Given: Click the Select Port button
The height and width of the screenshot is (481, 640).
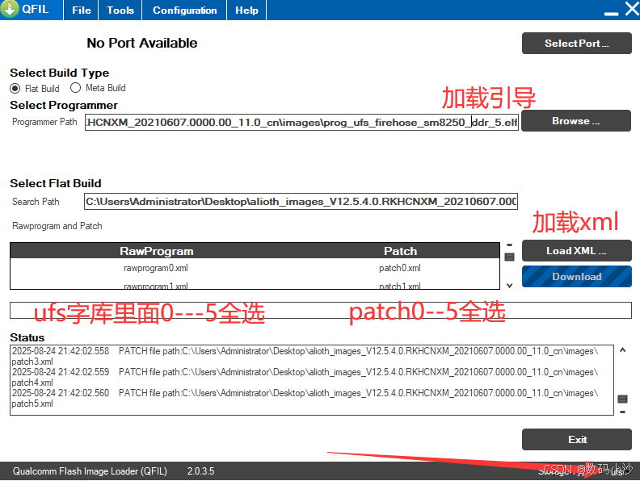Looking at the screenshot, I should click(x=576, y=44).
